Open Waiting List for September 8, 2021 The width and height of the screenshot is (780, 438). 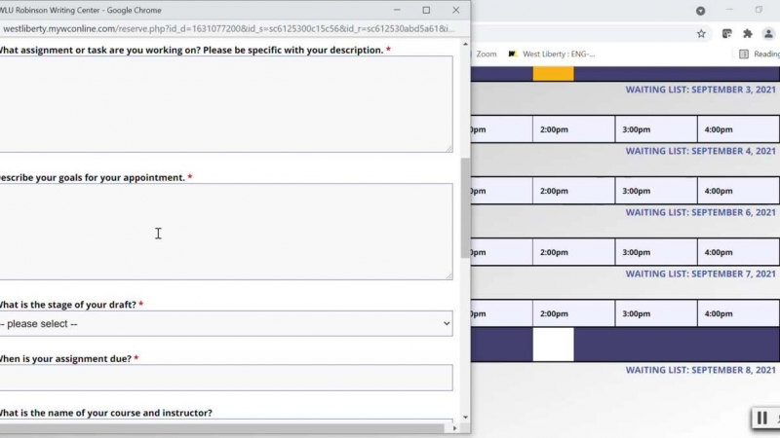pos(700,370)
